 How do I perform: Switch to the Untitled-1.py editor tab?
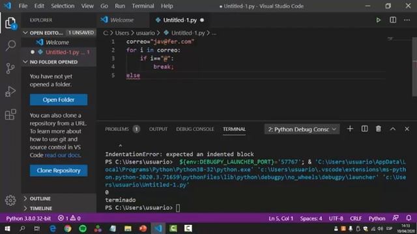tap(180, 20)
